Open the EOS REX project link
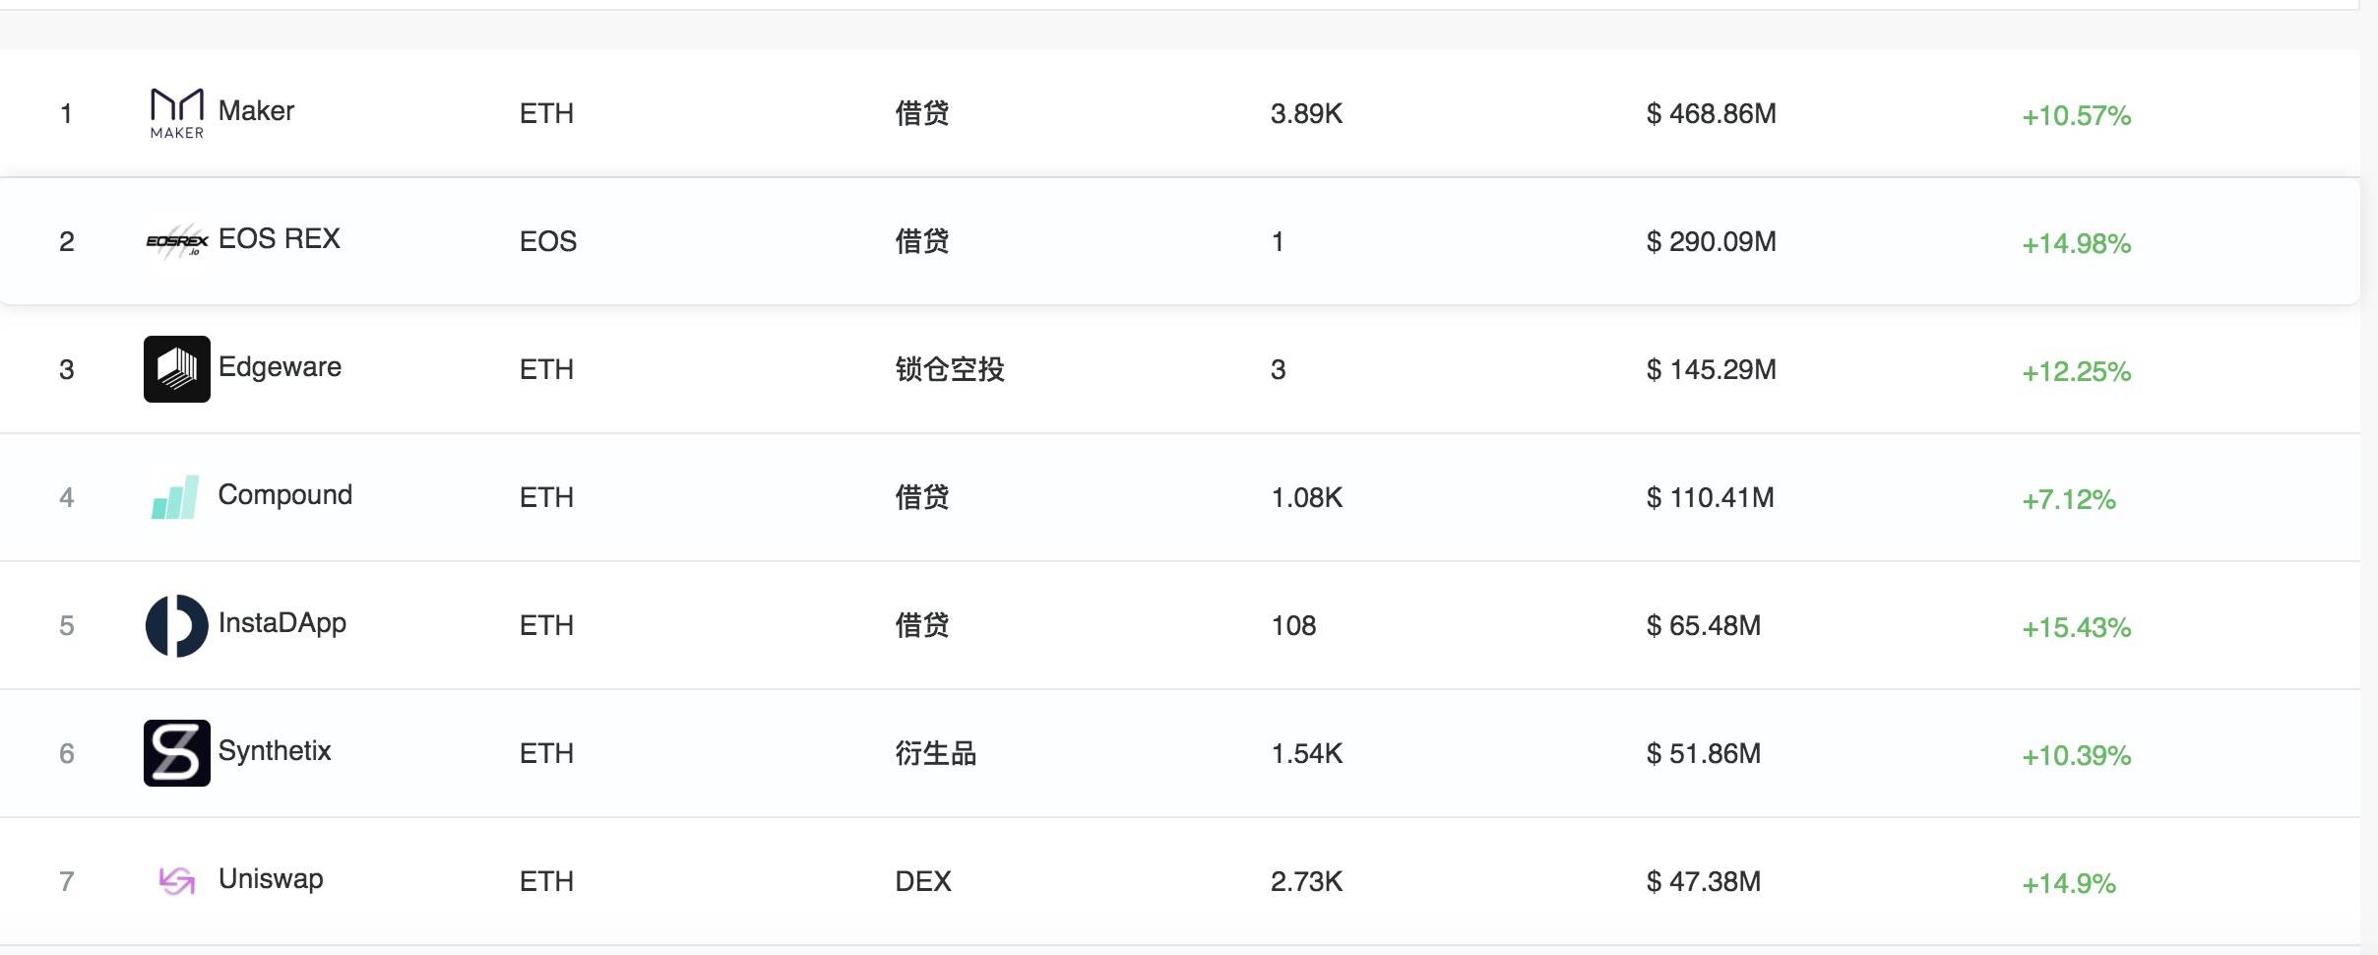Image resolution: width=2378 pixels, height=955 pixels. point(280,239)
